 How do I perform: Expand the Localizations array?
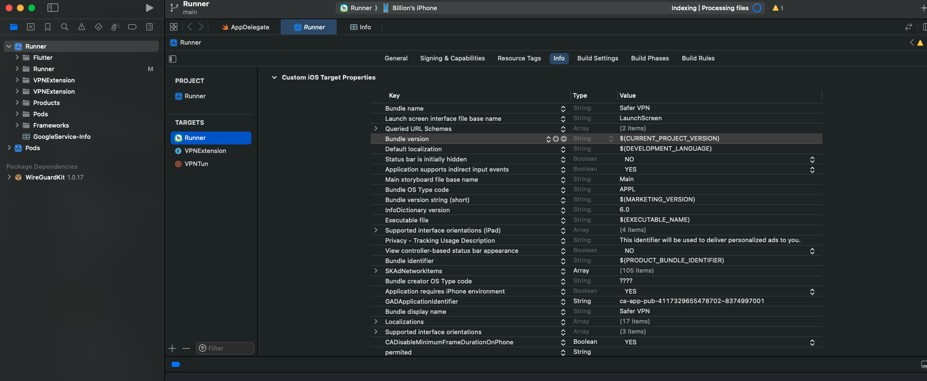(376, 322)
